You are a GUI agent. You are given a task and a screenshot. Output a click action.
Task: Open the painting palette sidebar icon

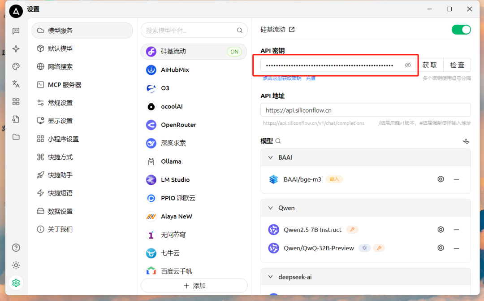16,66
